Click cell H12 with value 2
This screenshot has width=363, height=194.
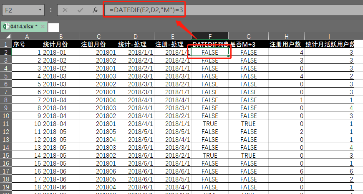point(286,131)
